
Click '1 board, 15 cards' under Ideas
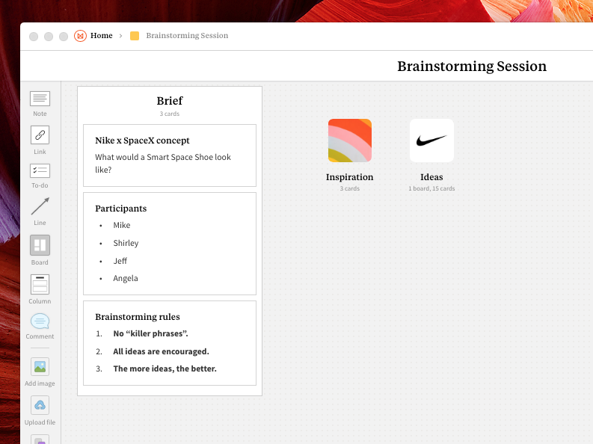point(431,188)
